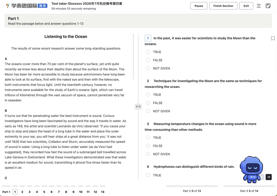Click question 2 number label
The width and height of the screenshot is (277, 196).
(x=148, y=81)
